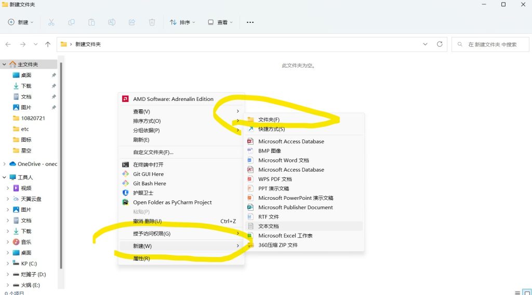Click the search box 在 新建文件夹 中搜索
This screenshot has width=532, height=295.
tap(490, 44)
